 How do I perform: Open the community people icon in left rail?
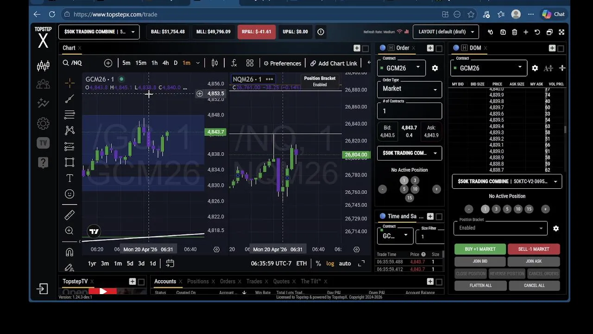(x=43, y=84)
